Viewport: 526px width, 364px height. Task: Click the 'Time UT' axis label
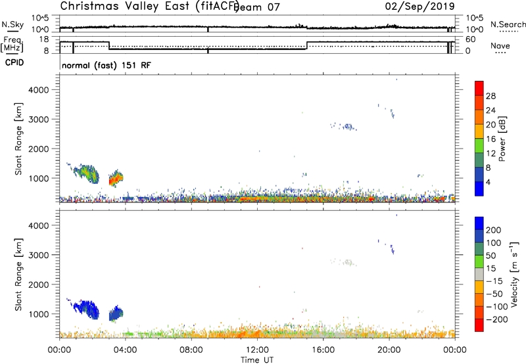click(x=257, y=360)
